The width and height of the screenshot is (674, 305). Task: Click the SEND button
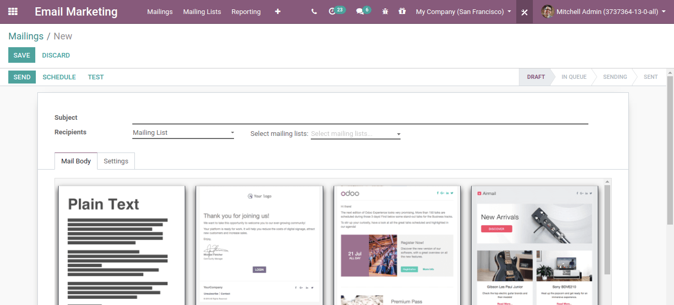(22, 77)
